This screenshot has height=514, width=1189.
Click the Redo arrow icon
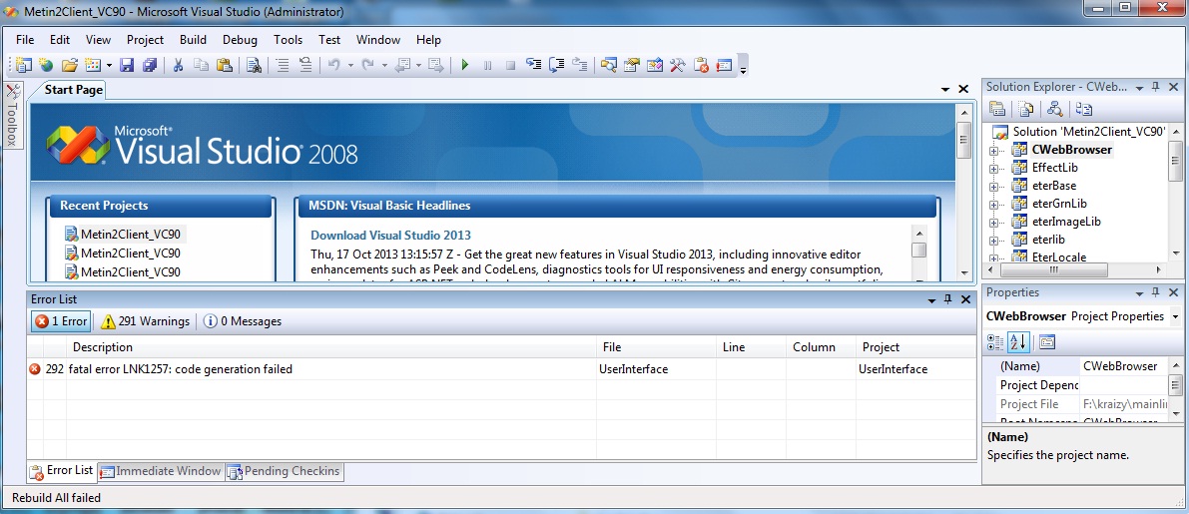367,65
